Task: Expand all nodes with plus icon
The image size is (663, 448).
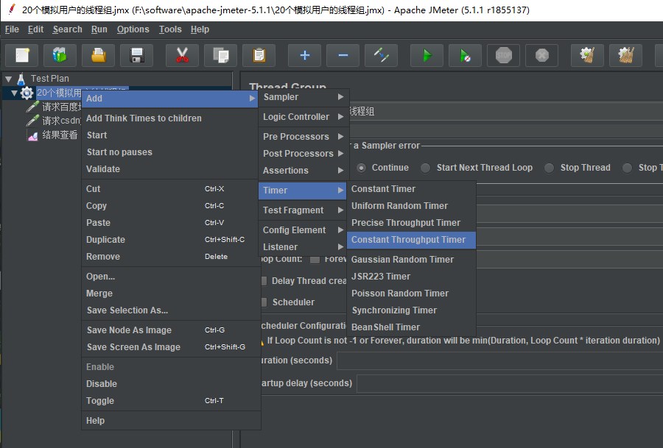Action: point(304,55)
